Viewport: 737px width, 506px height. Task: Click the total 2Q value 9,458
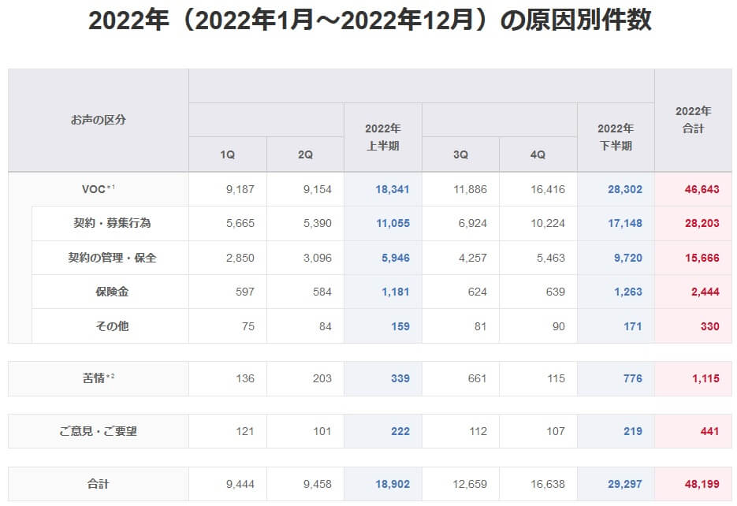coord(318,484)
